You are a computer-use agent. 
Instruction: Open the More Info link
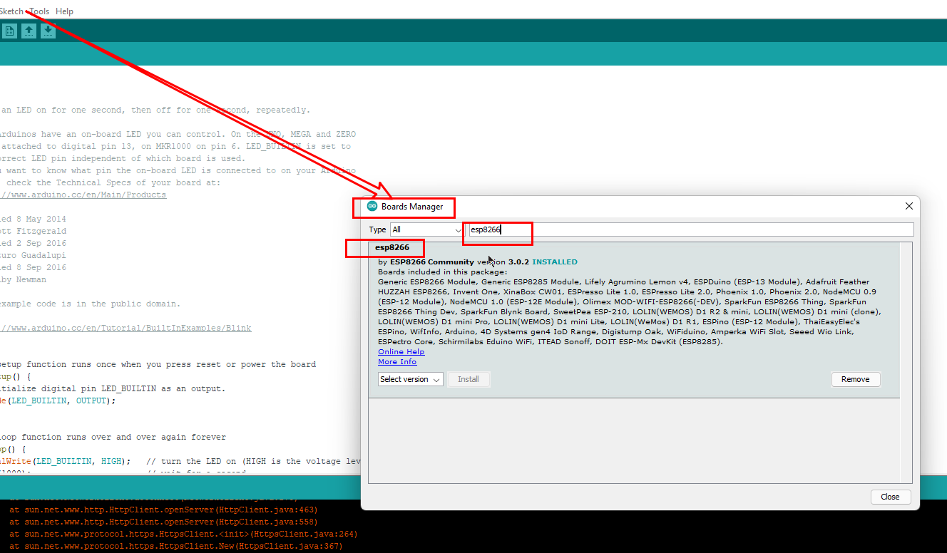pos(397,361)
